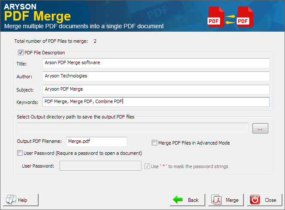Close the application using Close button label
The width and height of the screenshot is (285, 210).
coord(270,200)
